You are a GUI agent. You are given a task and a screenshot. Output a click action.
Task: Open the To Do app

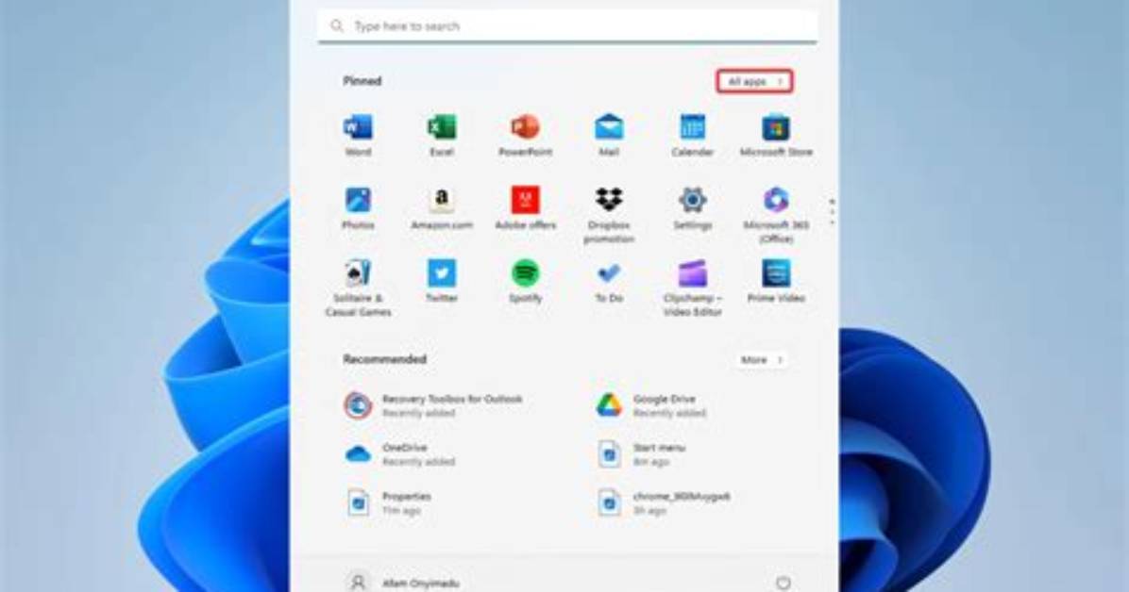(609, 281)
